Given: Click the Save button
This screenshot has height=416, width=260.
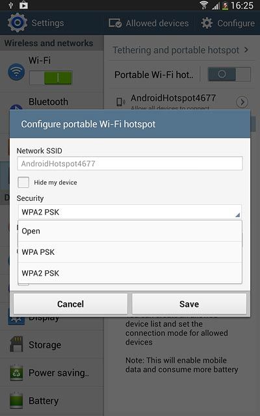Looking at the screenshot, I should [189, 304].
